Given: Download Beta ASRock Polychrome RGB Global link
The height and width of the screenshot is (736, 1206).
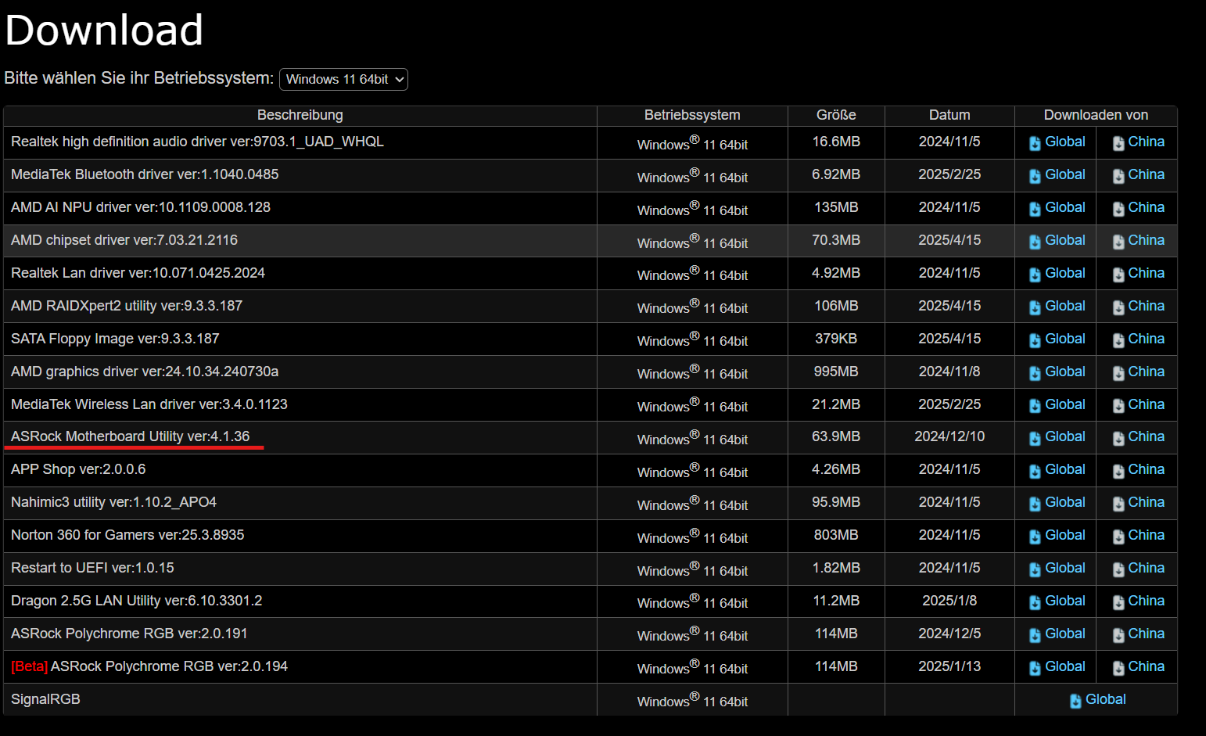Looking at the screenshot, I should 1064,666.
